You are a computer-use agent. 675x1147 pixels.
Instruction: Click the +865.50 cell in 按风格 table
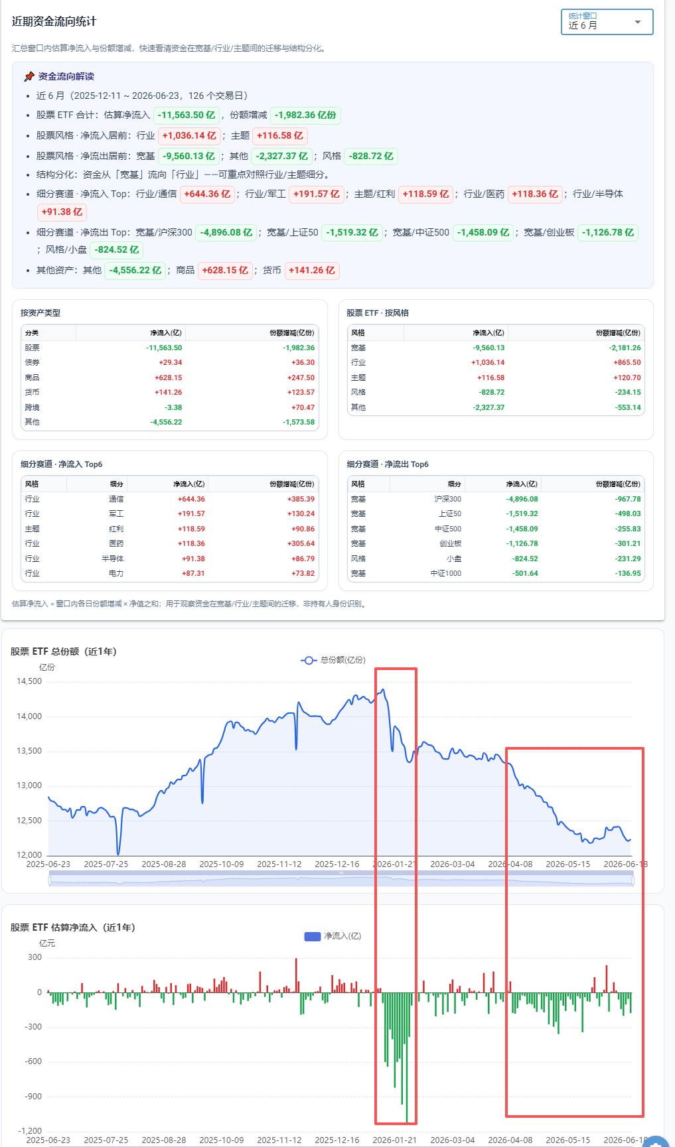[x=627, y=363]
